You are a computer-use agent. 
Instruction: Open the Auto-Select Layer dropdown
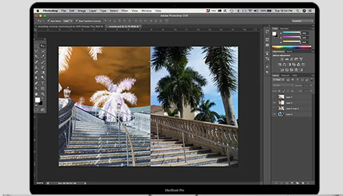(68, 21)
